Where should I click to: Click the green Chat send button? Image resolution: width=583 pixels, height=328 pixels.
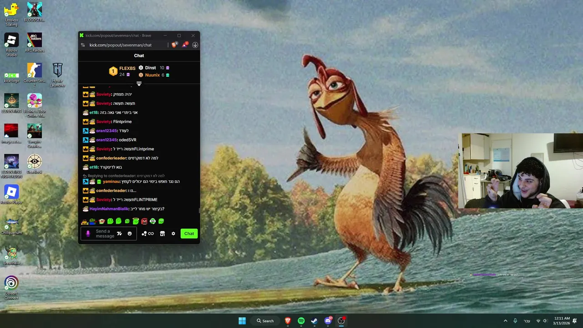click(x=189, y=234)
